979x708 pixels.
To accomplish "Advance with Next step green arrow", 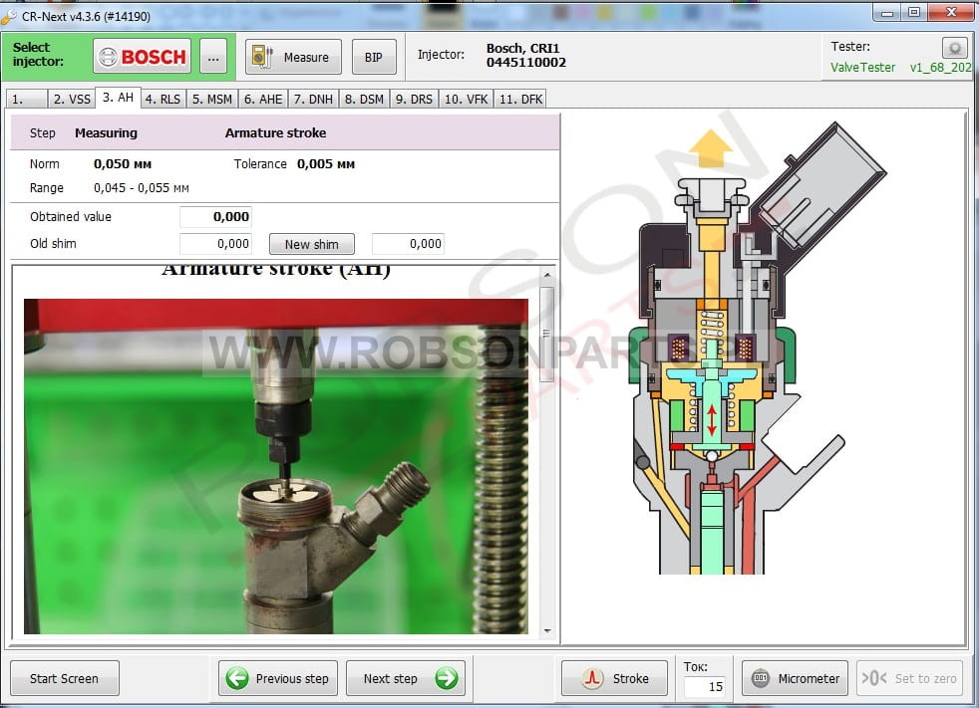I will pos(405,678).
